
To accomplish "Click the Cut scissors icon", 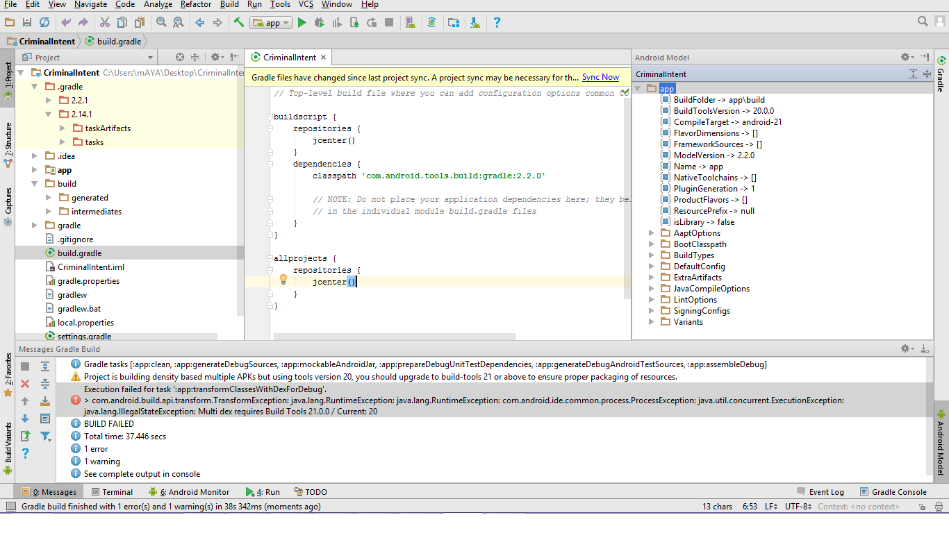I will [104, 23].
